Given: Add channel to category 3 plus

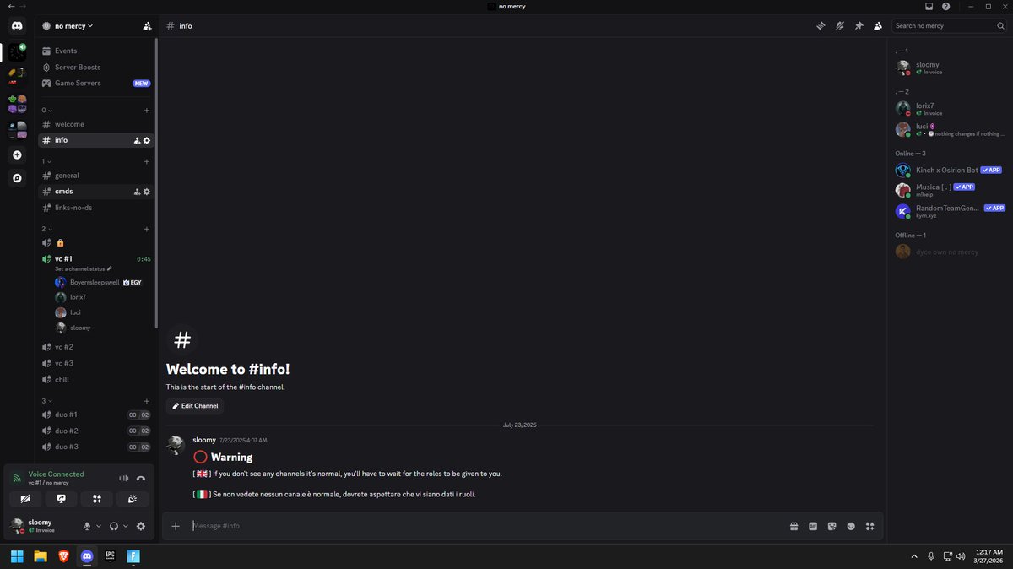Looking at the screenshot, I should [x=147, y=401].
